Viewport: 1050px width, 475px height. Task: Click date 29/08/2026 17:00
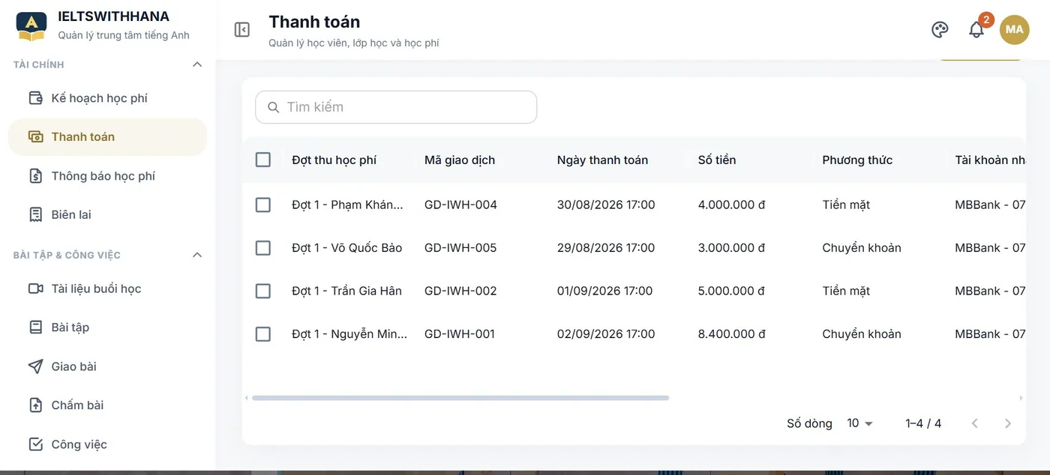(606, 248)
